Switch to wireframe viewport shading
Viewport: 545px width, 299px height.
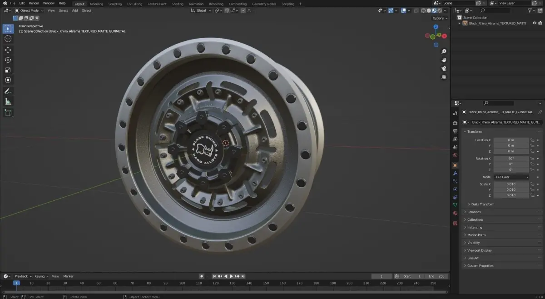click(x=424, y=10)
